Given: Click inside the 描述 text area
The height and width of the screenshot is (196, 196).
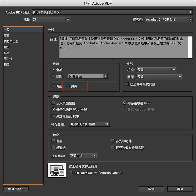Looking at the screenshot, I should 123,47.
